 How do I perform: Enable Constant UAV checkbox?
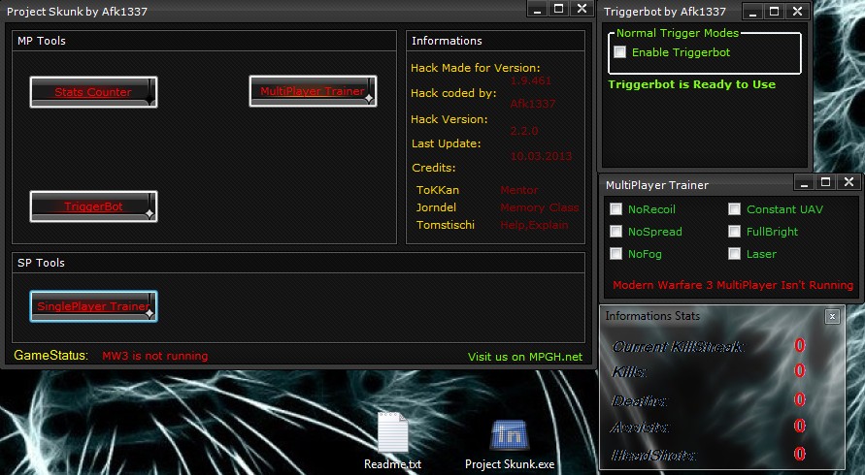pos(734,208)
